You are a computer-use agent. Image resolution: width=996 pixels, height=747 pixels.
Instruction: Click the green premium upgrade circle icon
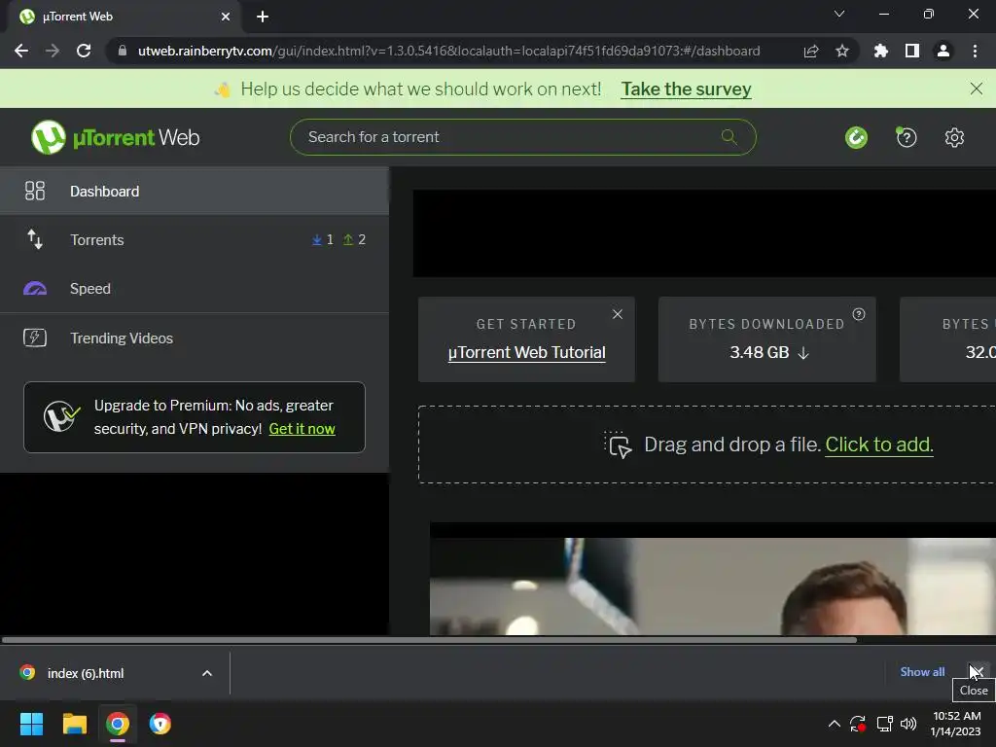(856, 137)
